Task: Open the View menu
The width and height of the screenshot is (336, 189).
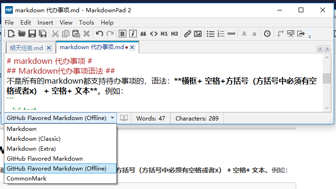Action: pyautogui.click(x=66, y=23)
